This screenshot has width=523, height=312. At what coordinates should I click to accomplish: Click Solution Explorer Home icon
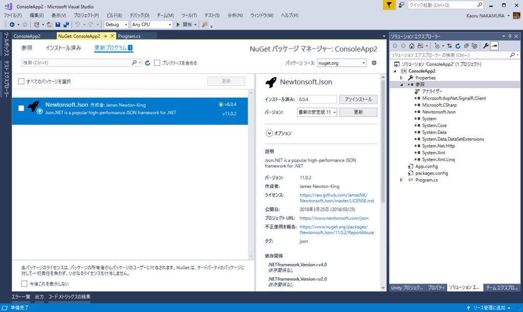pyautogui.click(x=412, y=46)
